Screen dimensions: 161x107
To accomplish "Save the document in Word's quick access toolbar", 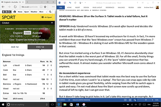I will (x=65, y=3).
